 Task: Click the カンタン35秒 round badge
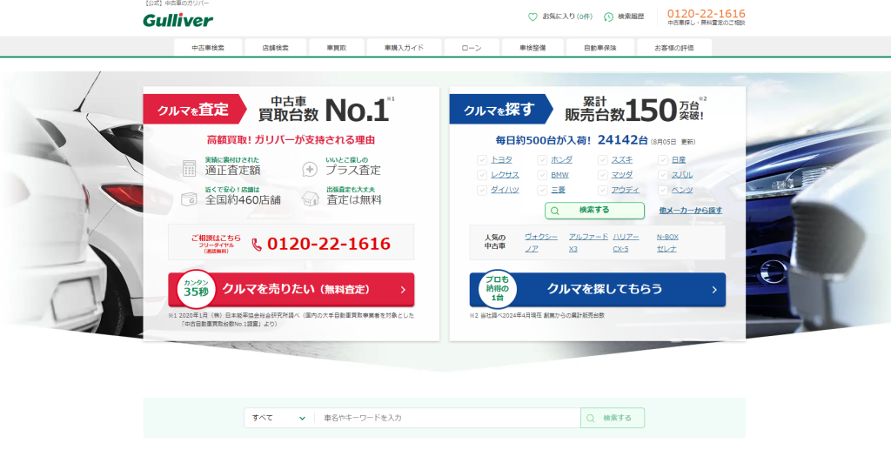[196, 288]
